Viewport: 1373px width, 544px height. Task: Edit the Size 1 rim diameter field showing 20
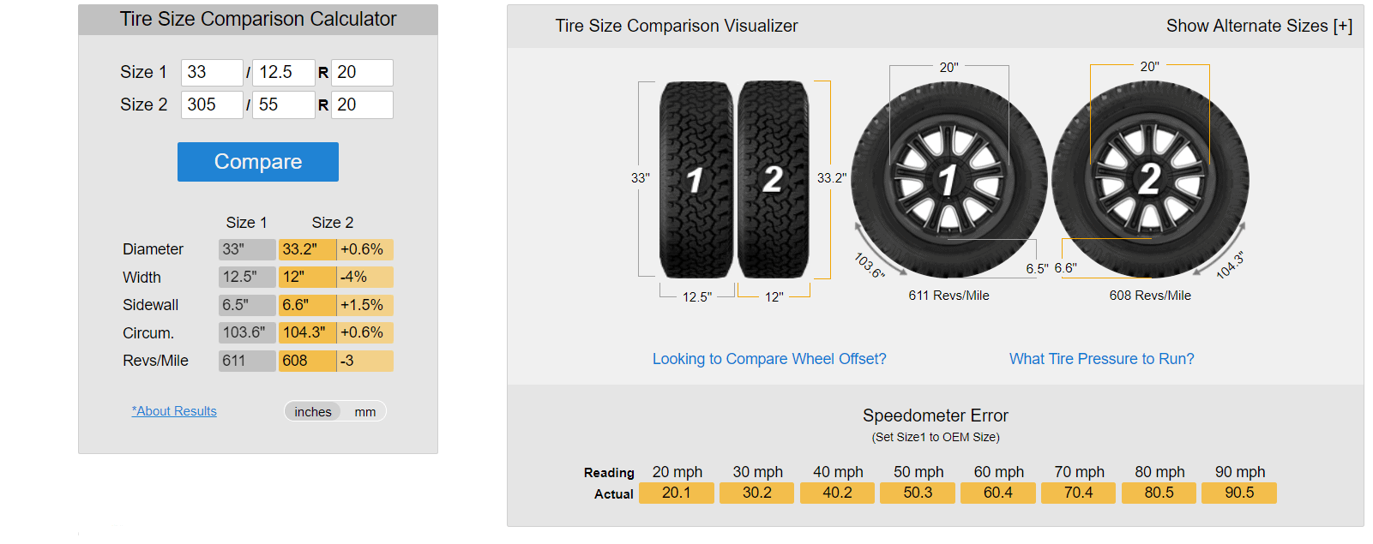(362, 72)
